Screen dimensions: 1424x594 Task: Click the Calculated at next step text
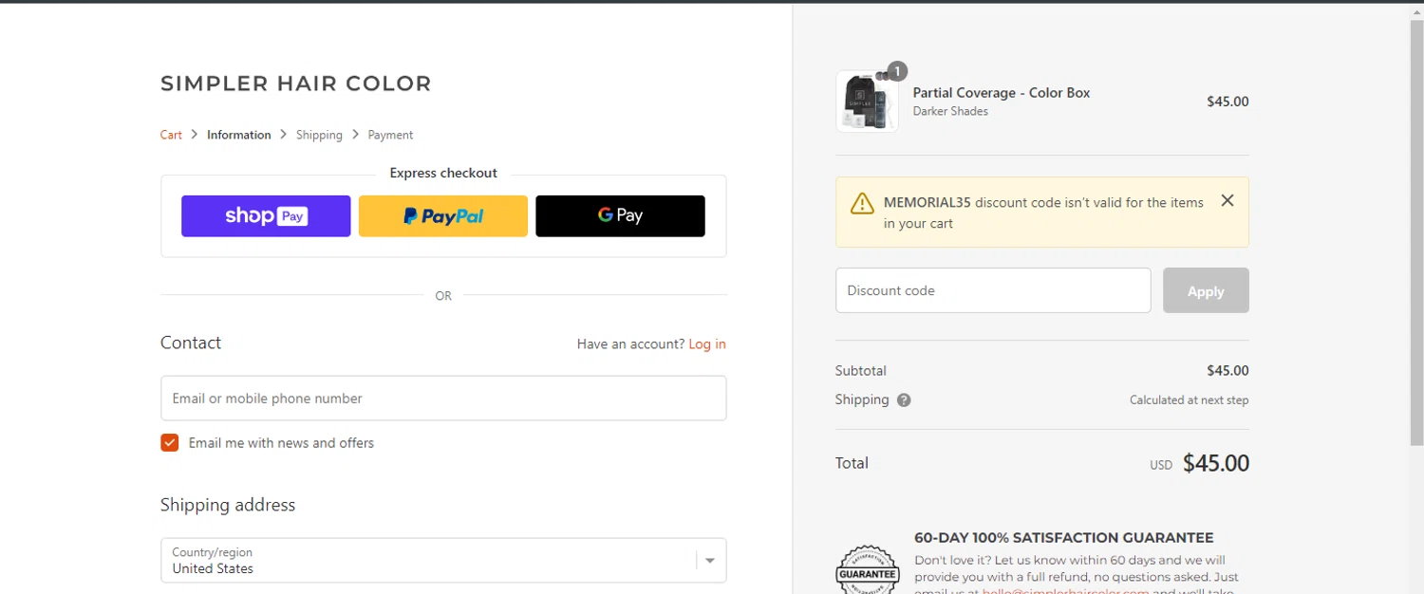click(x=1190, y=400)
